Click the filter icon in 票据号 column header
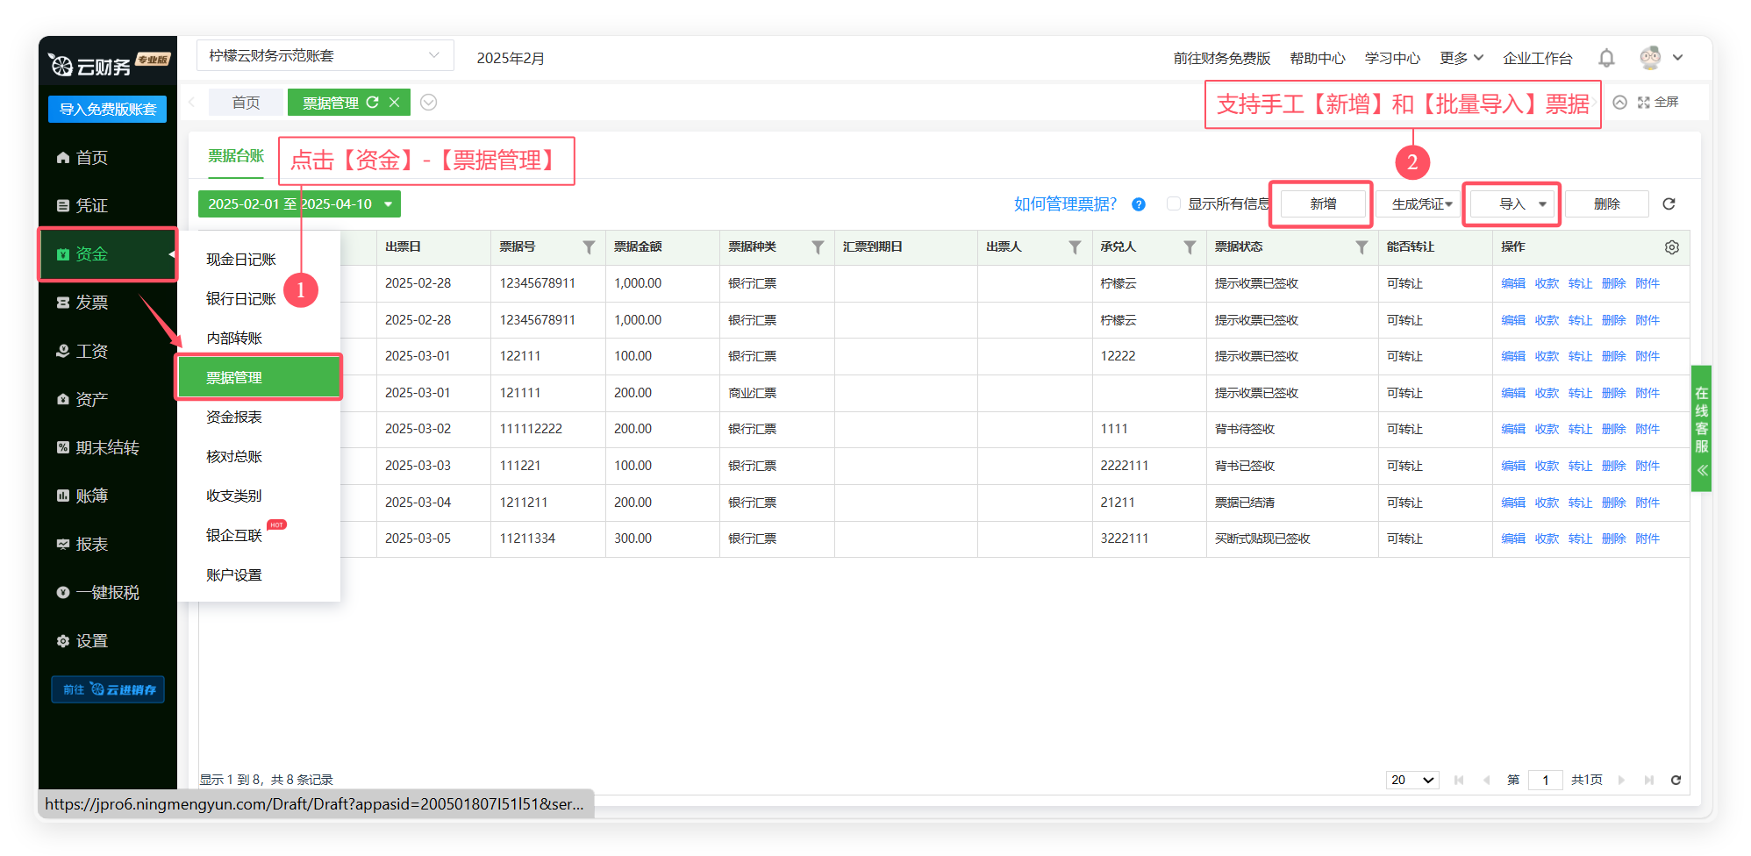This screenshot has width=1751, height=856. [589, 247]
